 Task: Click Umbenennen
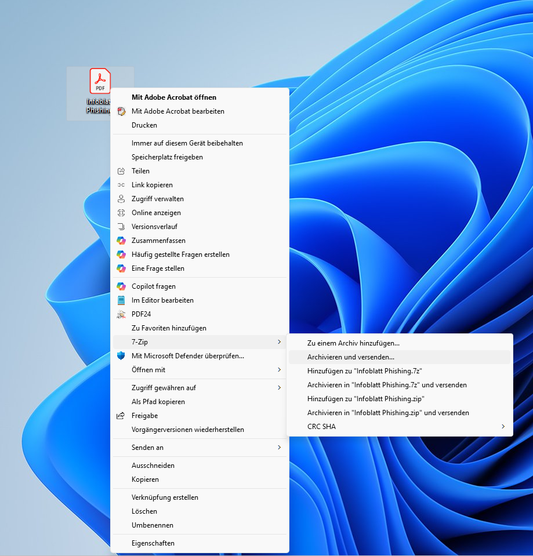pyautogui.click(x=200, y=525)
